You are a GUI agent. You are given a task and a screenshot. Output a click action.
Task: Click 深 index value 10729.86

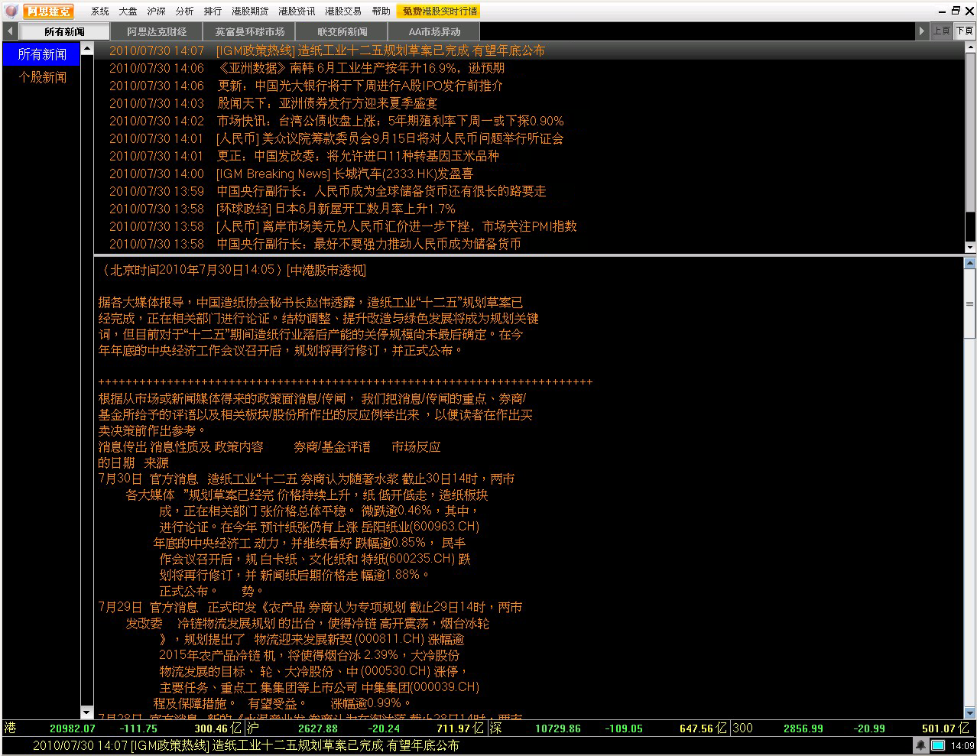tap(558, 728)
